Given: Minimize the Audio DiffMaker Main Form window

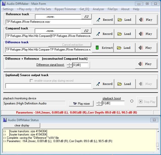Looking at the screenshot, I should [139, 4].
